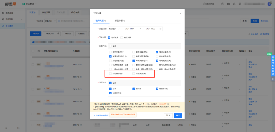Close the 下载发票 dialog with X
Viewport: 275px width, 132px height.
click(181, 13)
